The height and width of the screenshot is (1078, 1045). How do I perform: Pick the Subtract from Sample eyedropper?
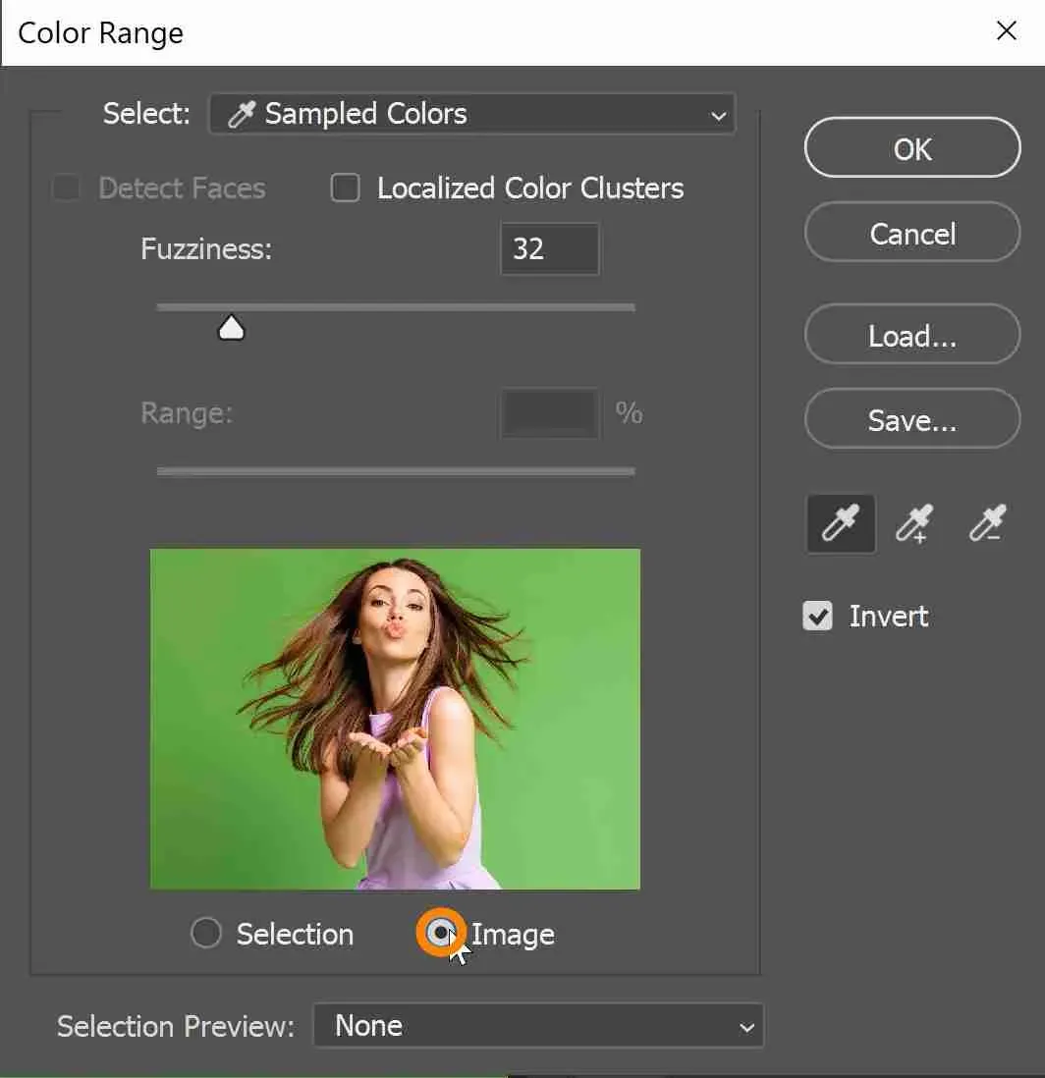click(987, 524)
